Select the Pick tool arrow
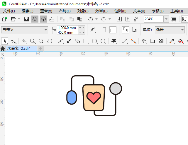Screen dimensions: 188x145 click(5, 41)
